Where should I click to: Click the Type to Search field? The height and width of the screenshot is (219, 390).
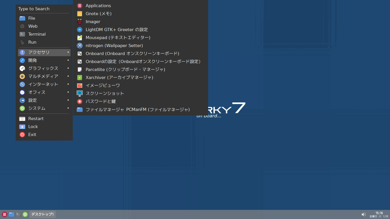(x=44, y=9)
